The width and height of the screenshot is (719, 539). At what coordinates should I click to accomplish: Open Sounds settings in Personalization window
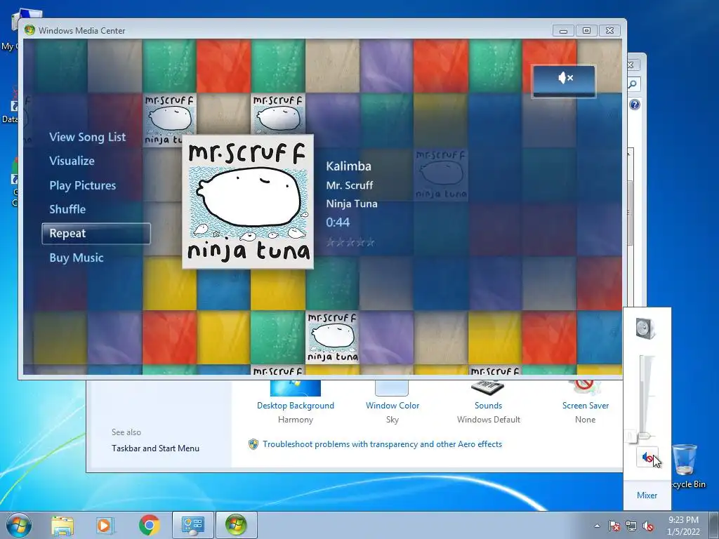click(x=489, y=406)
